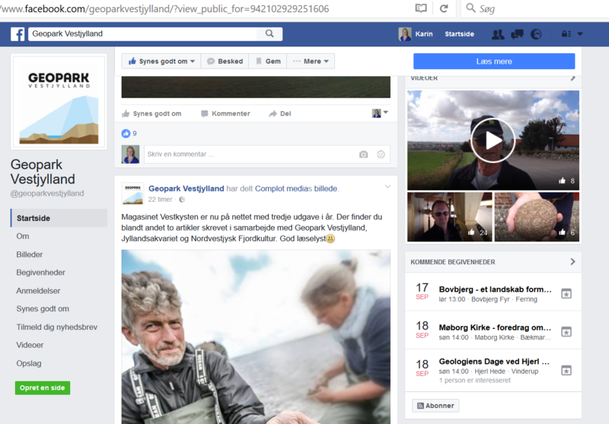
Task: Reload the page with refresh icon
Action: coord(444,8)
